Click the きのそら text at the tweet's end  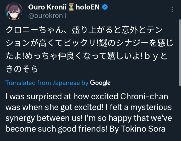click(x=22, y=69)
